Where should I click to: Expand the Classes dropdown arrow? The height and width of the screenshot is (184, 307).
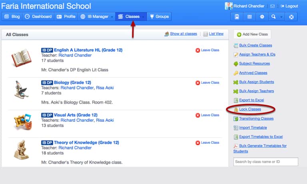tap(144, 17)
